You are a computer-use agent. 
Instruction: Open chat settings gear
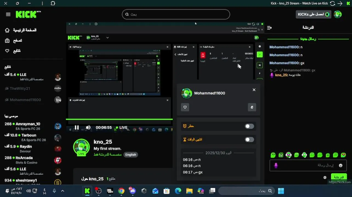tap(325, 178)
